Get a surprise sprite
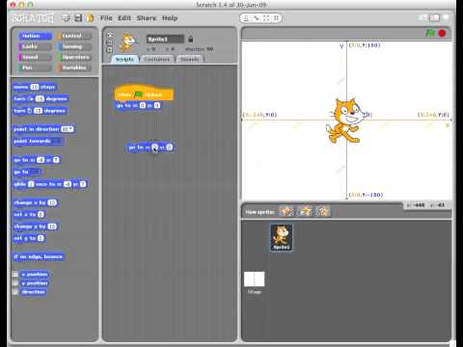 [323, 211]
